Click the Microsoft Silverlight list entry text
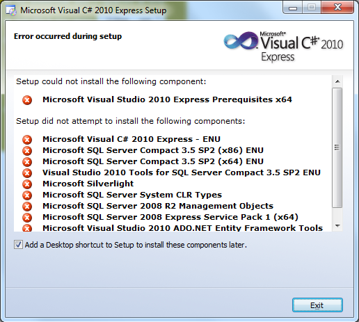Screen dimensions: 359x322 click(88, 184)
